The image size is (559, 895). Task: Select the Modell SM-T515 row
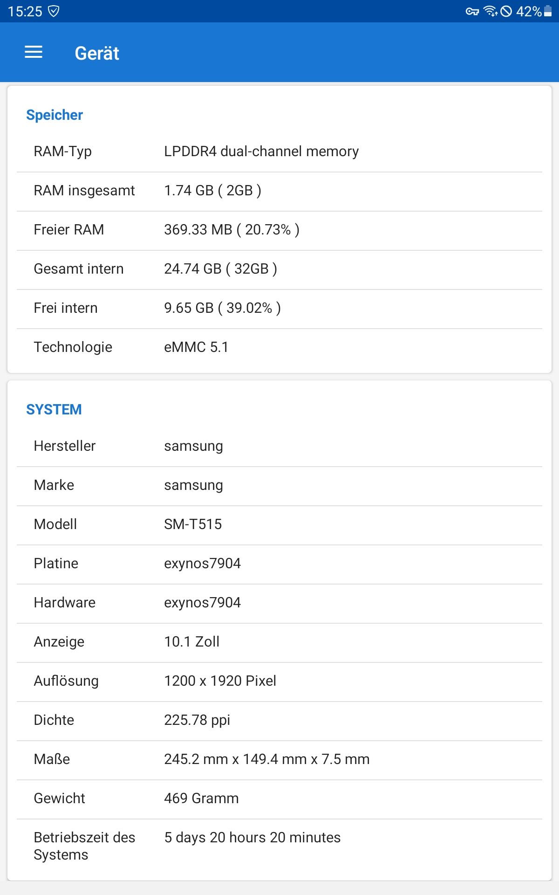(279, 524)
